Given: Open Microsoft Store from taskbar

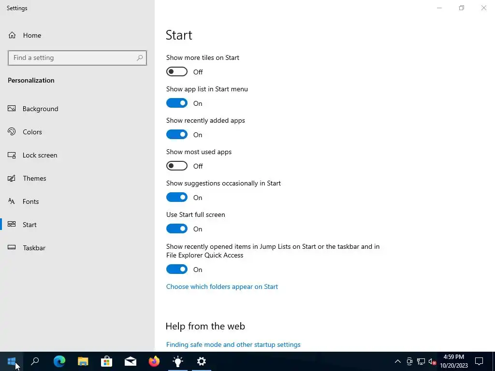Looking at the screenshot, I should (x=107, y=361).
